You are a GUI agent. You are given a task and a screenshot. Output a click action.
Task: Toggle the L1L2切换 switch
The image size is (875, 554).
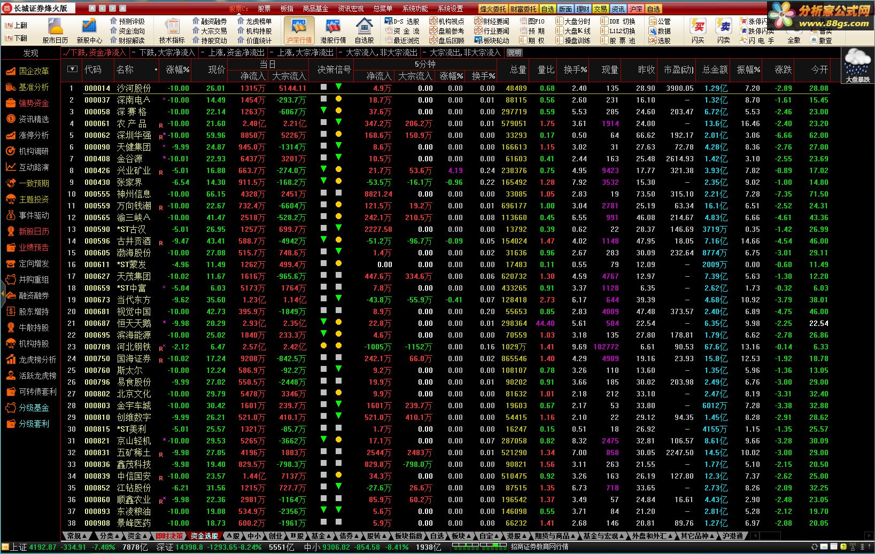click(x=618, y=31)
